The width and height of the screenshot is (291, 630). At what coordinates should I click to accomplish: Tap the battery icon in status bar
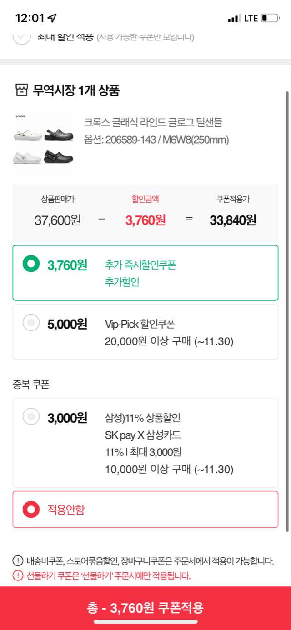[x=271, y=18]
